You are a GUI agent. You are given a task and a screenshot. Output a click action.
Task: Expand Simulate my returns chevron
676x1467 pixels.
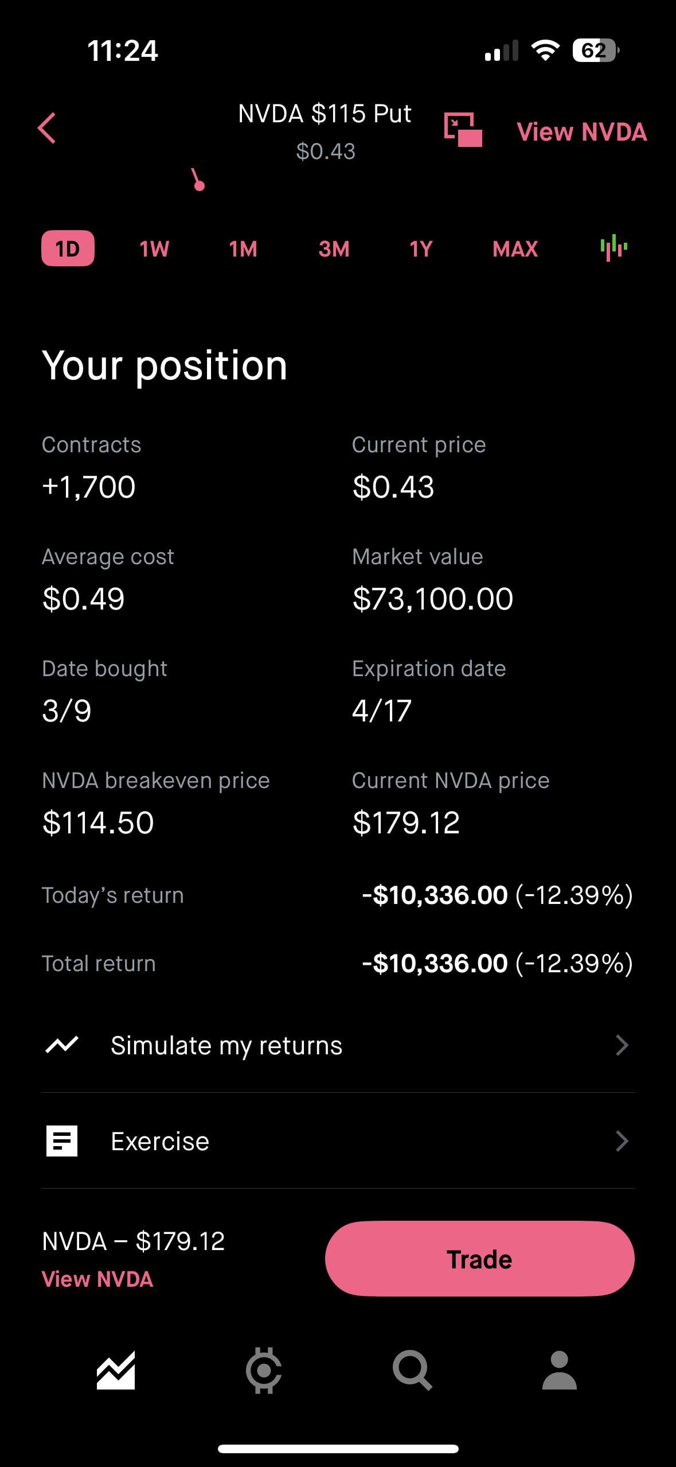pos(622,1045)
